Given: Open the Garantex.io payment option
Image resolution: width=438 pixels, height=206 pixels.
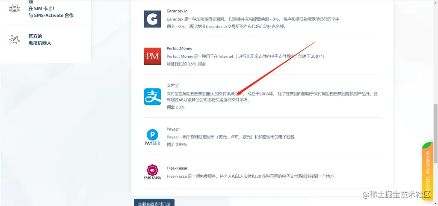Looking at the screenshot, I should coord(177,11).
